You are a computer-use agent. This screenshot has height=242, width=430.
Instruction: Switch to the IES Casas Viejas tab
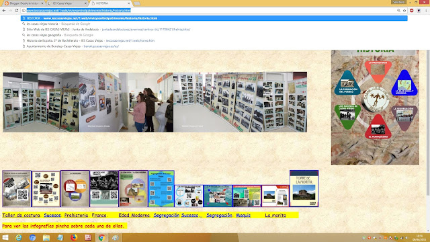coord(67,3)
